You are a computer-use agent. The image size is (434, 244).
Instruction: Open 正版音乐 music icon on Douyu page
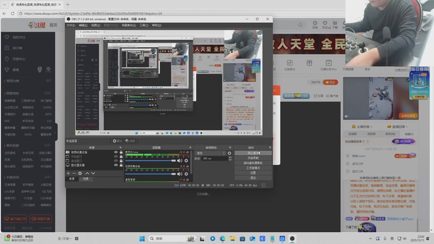290,63
